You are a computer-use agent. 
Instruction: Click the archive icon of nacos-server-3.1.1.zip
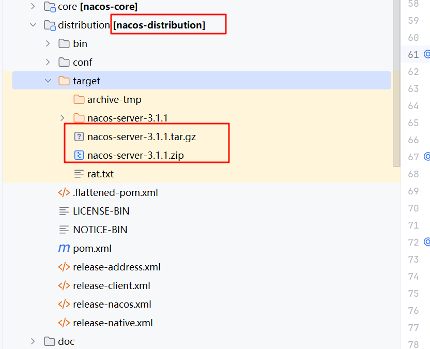pyautogui.click(x=79, y=155)
